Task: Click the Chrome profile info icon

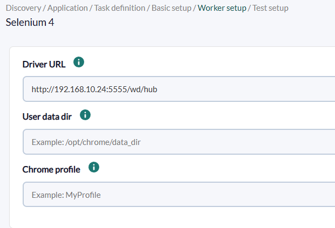Action: coord(94,167)
